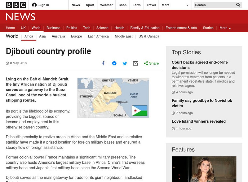Open the Weather top menu item
The width and height of the screenshot is (248, 182).
[106, 5]
